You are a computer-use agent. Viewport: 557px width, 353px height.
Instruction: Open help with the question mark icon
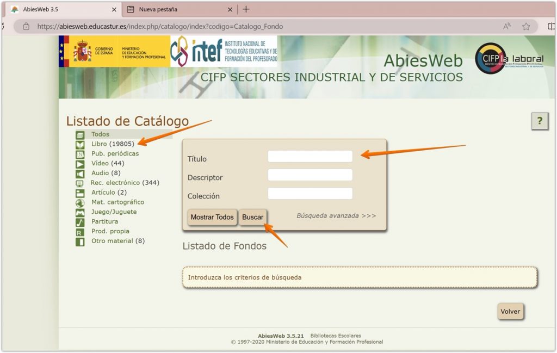click(539, 121)
